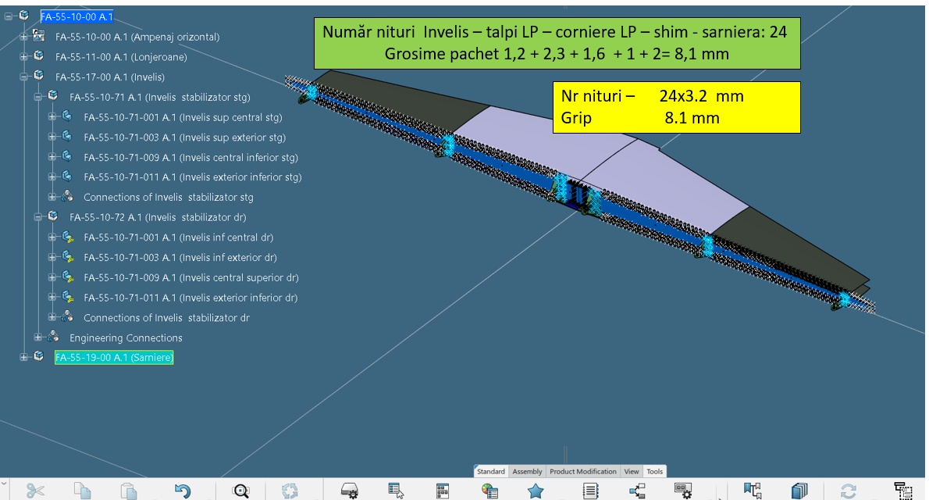Collapse the FA-55-17-00 A.1 (Invelis) node
This screenshot has height=500, width=929.
coord(23,77)
